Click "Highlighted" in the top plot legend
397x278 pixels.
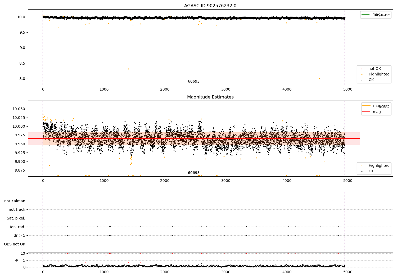pyautogui.click(x=379, y=74)
